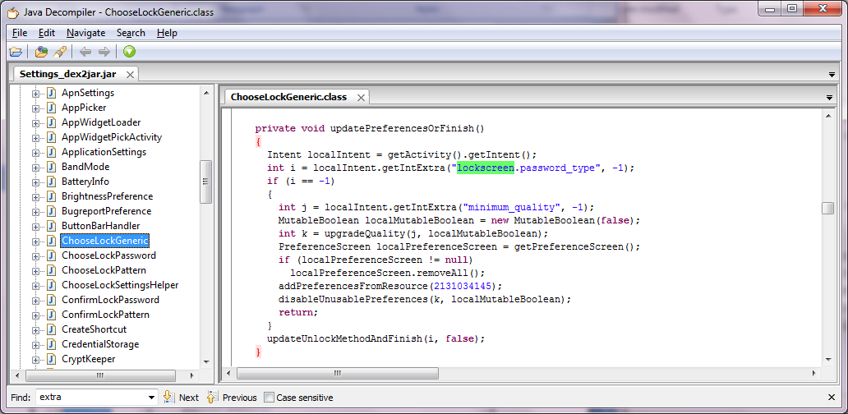This screenshot has height=414, width=848.
Task: Expand the ApnSettings tree node
Action: (36, 93)
